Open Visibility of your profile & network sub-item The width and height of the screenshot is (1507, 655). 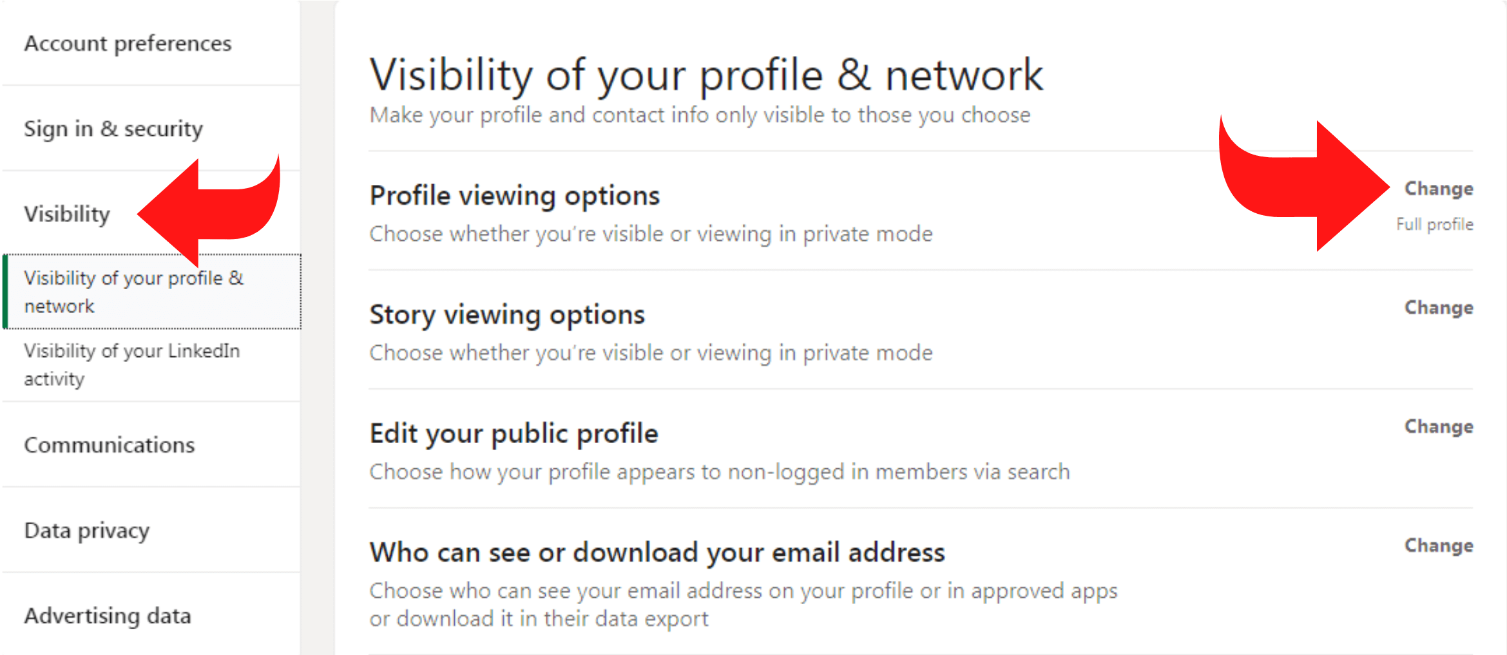tap(133, 292)
